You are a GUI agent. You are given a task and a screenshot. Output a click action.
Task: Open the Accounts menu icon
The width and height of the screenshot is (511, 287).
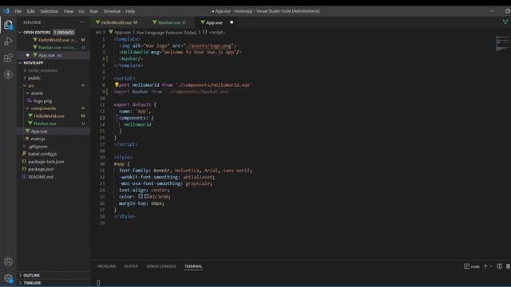coord(8,261)
